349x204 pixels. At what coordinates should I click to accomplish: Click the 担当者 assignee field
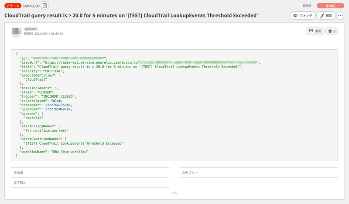point(90,173)
